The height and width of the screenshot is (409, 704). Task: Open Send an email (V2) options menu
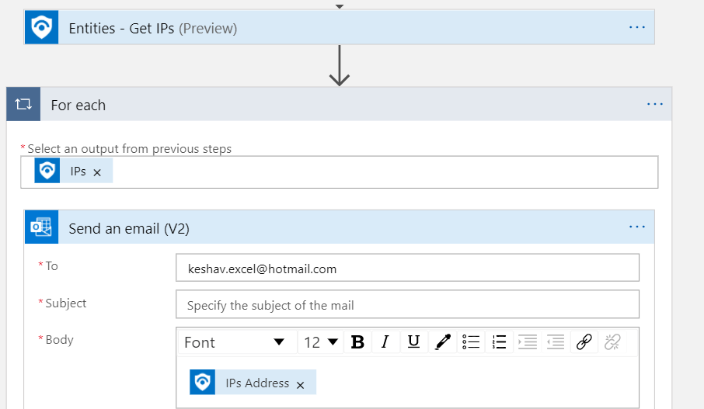click(x=637, y=227)
